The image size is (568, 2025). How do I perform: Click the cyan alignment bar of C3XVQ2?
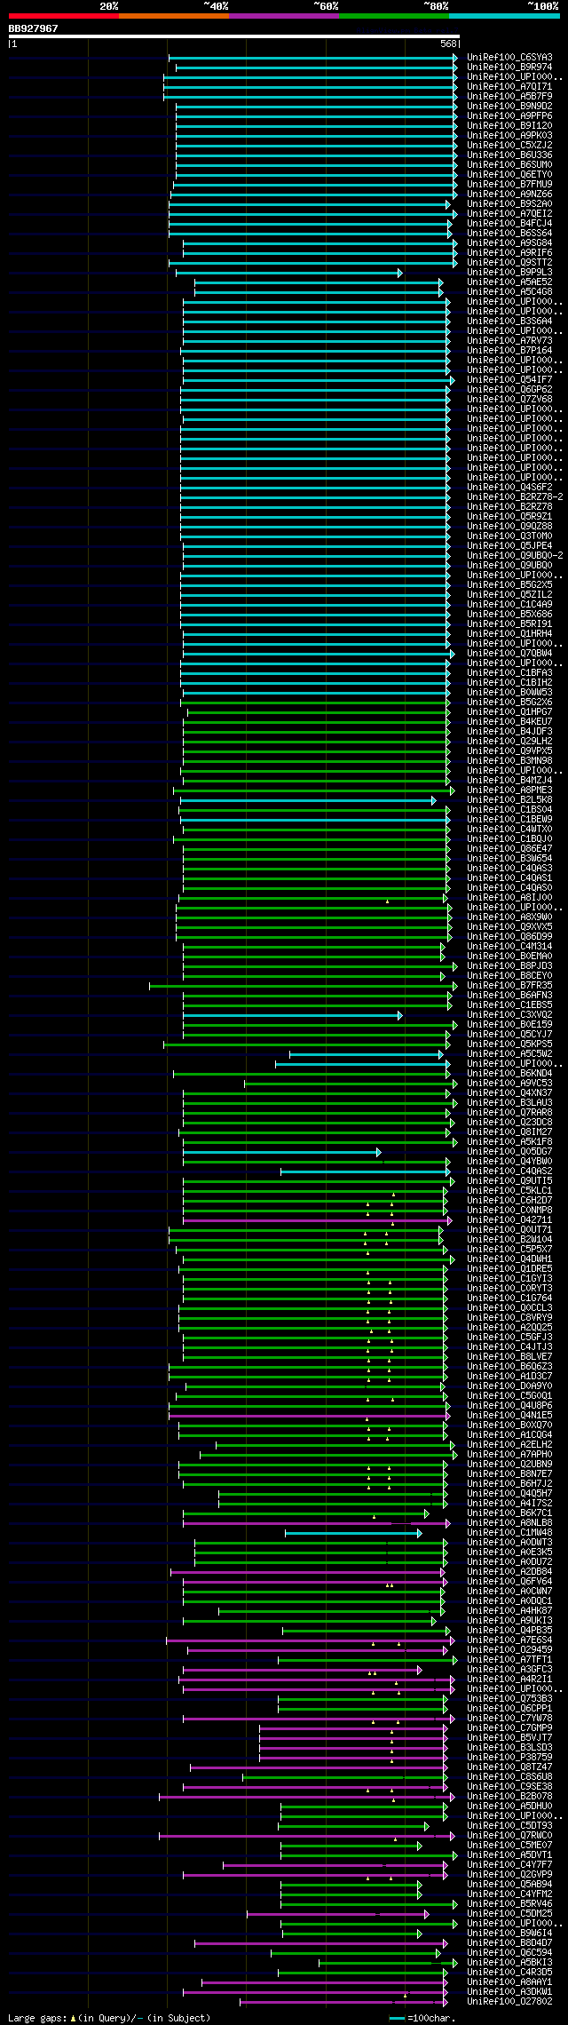[x=293, y=1015]
